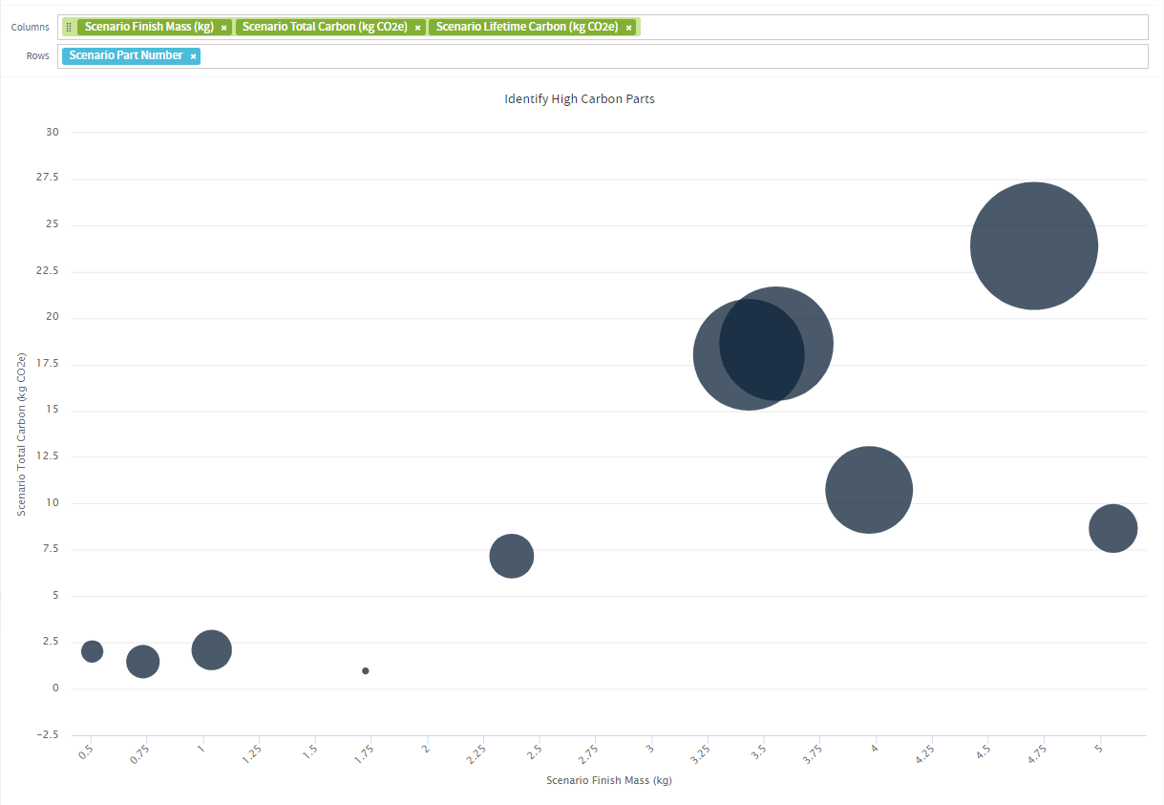Click the Scenario Finish Mass (kg) axis title
The image size is (1164, 805).
pos(608,780)
